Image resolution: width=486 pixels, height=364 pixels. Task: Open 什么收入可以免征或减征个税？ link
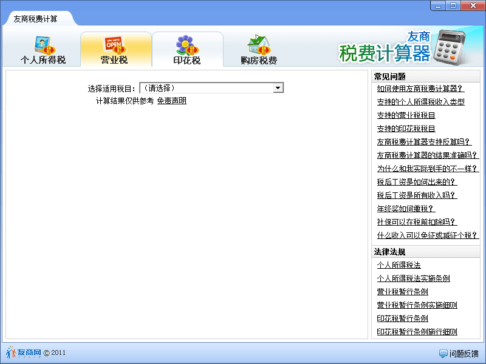(428, 235)
